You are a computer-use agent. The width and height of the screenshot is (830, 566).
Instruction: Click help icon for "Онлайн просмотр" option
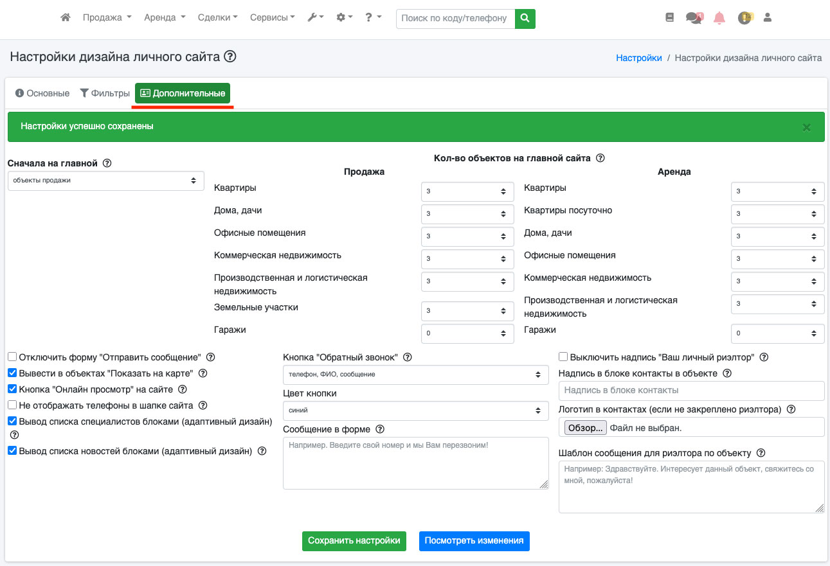click(183, 389)
